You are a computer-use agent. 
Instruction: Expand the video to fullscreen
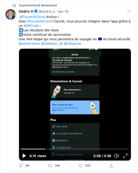pos(125,156)
